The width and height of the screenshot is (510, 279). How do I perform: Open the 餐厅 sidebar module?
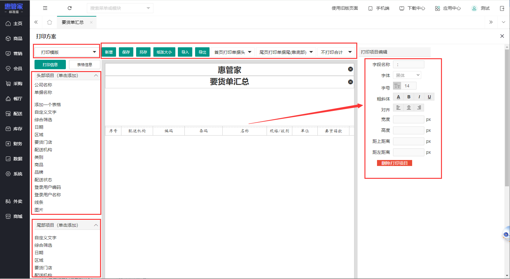(14, 99)
